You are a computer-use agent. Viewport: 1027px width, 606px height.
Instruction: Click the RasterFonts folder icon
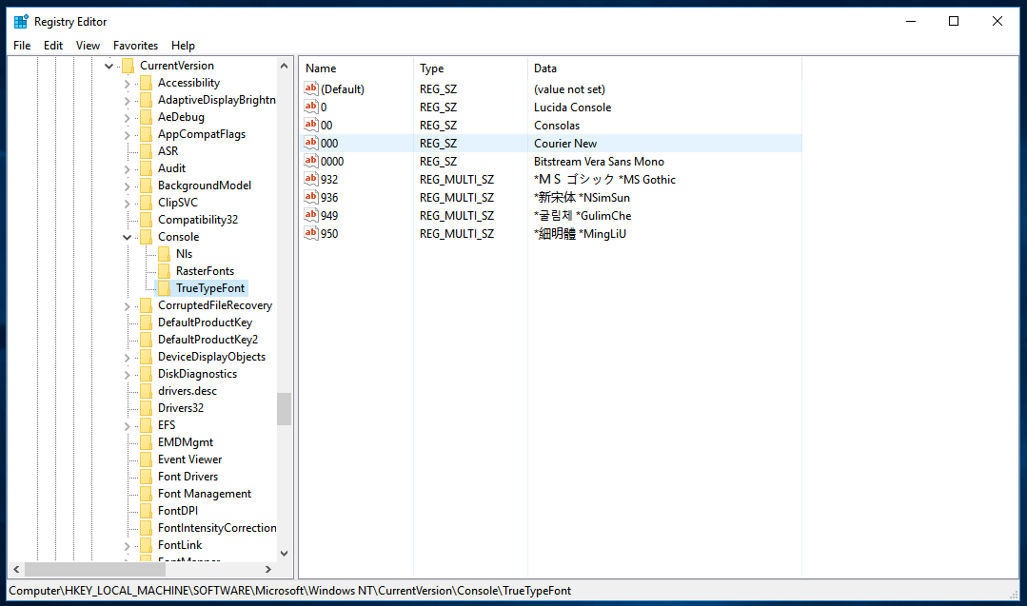pyautogui.click(x=165, y=271)
